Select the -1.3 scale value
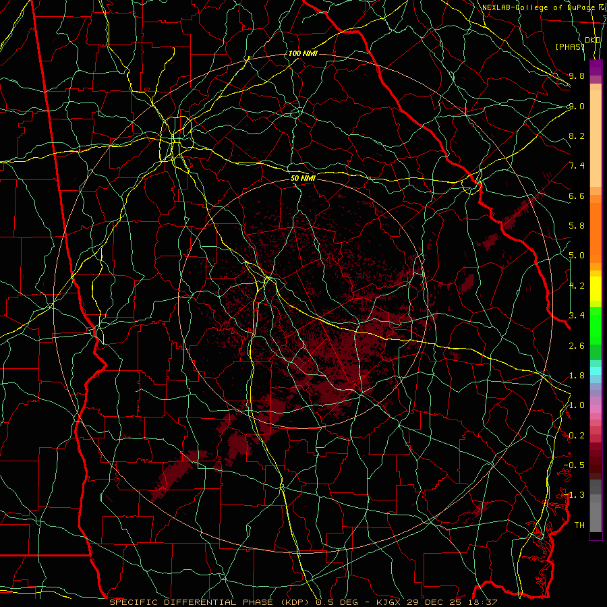 (574, 495)
